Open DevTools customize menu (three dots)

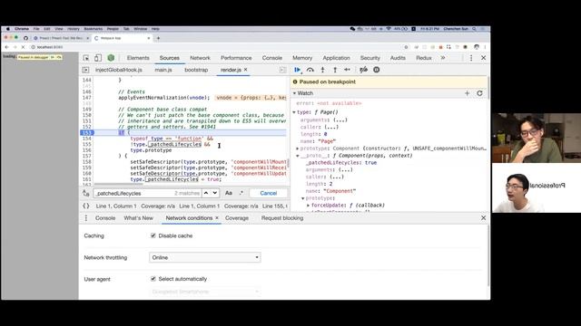coord(471,58)
